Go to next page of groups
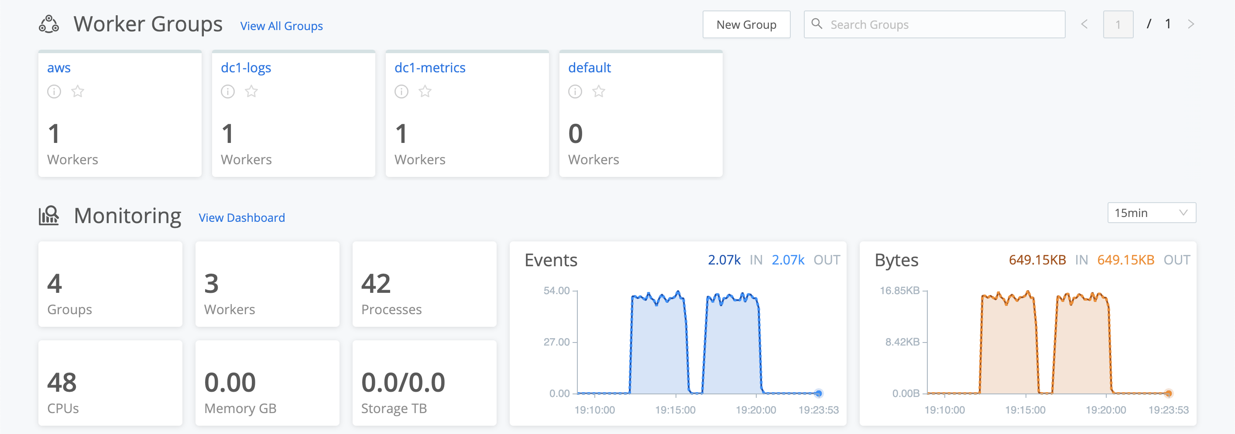1235x434 pixels. (1191, 24)
